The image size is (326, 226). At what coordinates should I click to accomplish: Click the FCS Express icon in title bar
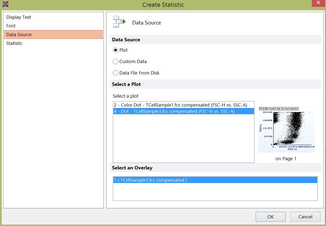point(5,4)
